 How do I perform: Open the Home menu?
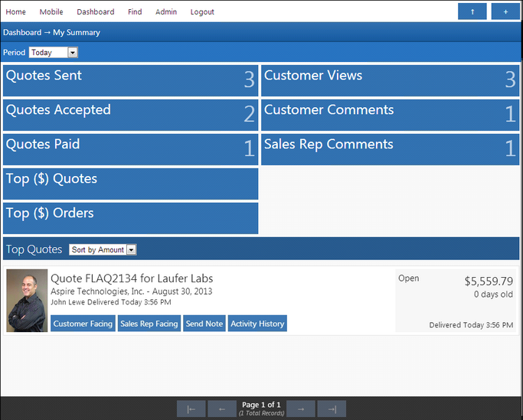pyautogui.click(x=16, y=12)
